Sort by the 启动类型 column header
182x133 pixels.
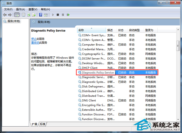[x=136, y=30]
